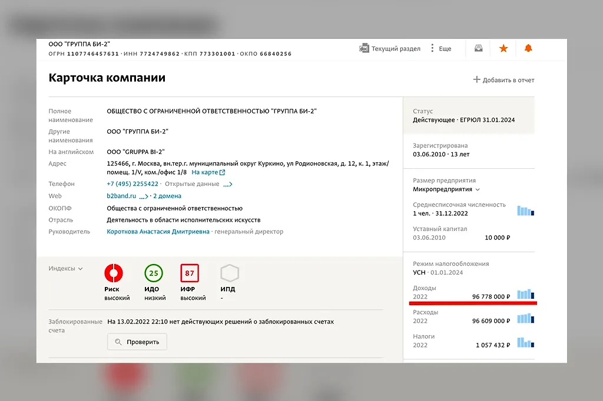Open the На карте map link
This screenshot has height=401, width=603.
point(208,172)
